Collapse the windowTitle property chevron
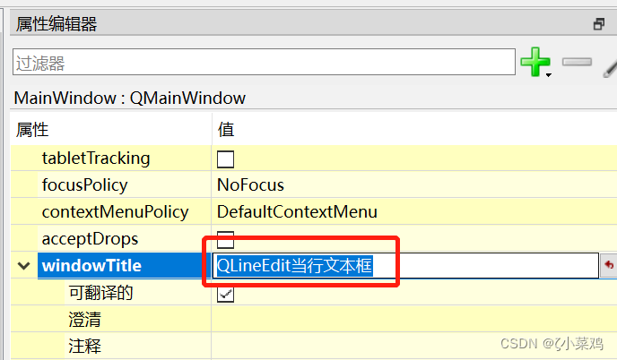Viewport: 617px width, 360px height. coord(24,266)
